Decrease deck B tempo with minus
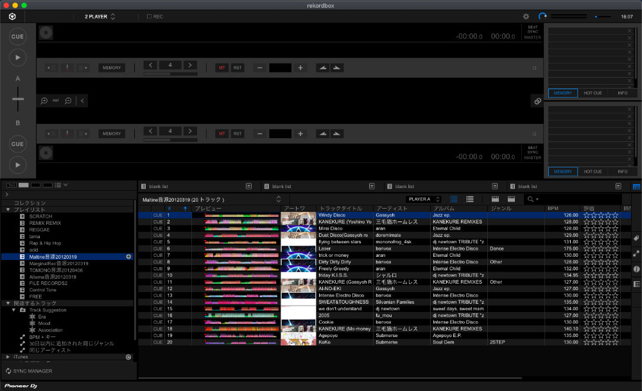 259,134
